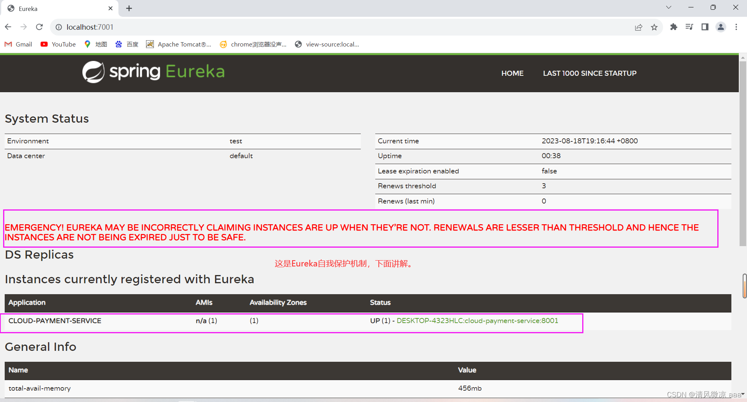
Task: Click the Spring Eureka logo
Action: [x=153, y=72]
